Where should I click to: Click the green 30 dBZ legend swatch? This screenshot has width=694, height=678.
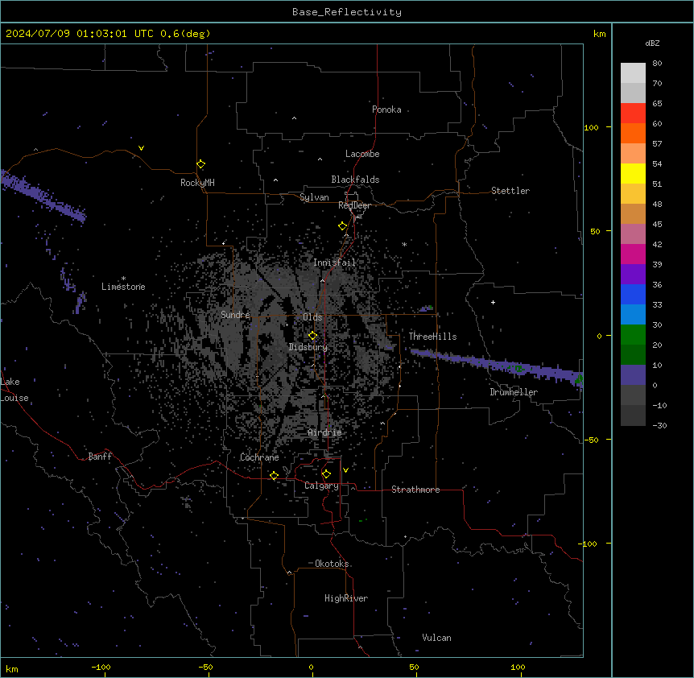pyautogui.click(x=633, y=335)
